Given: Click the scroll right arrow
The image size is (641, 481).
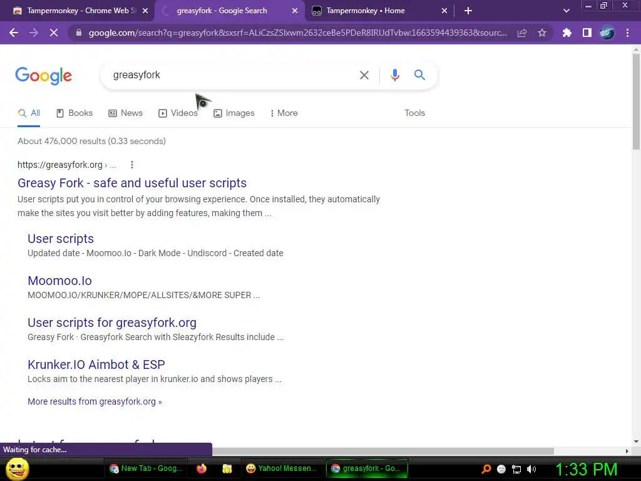Looking at the screenshot, I should click(627, 451).
